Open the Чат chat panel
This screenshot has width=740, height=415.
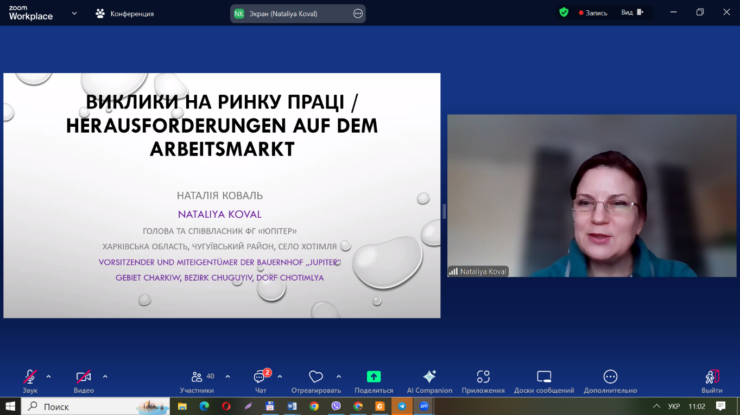tap(261, 381)
